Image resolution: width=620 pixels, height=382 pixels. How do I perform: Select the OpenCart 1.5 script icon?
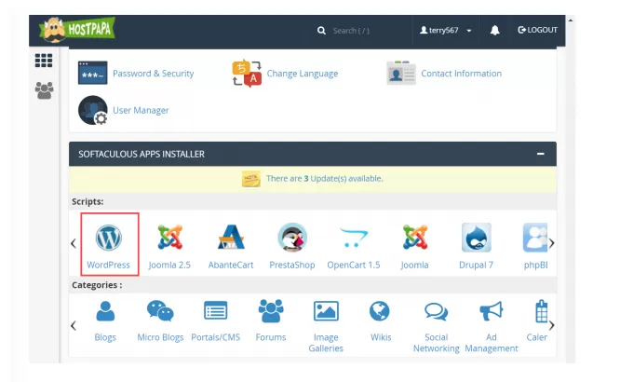pyautogui.click(x=354, y=237)
